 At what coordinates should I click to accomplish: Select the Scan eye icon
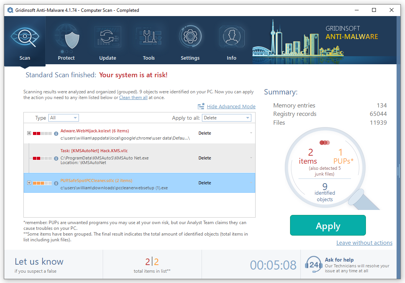click(x=25, y=36)
